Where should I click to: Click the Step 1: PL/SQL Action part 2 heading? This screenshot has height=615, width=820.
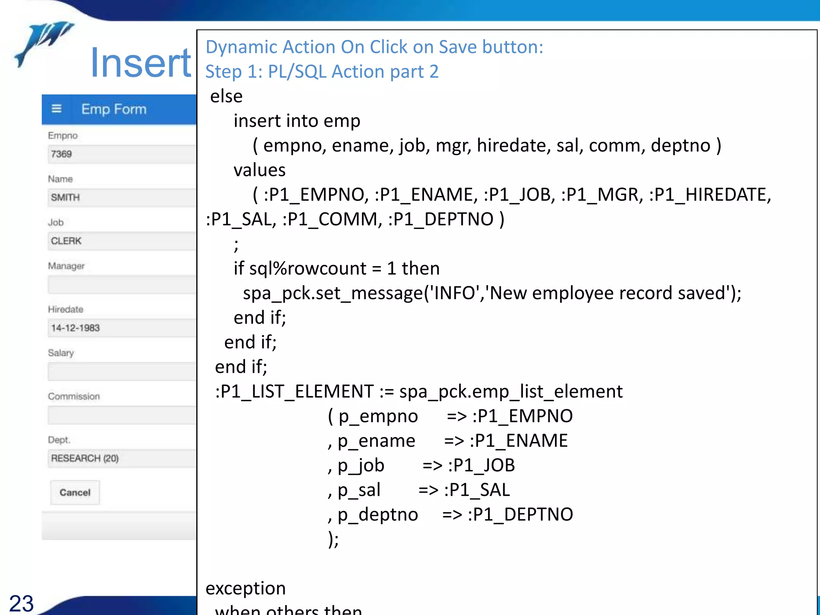322,72
